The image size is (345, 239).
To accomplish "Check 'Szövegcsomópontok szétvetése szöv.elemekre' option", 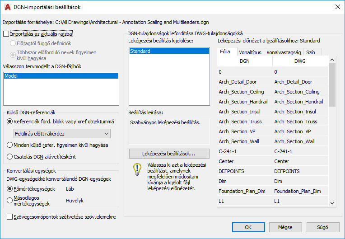I will coord(9,217).
